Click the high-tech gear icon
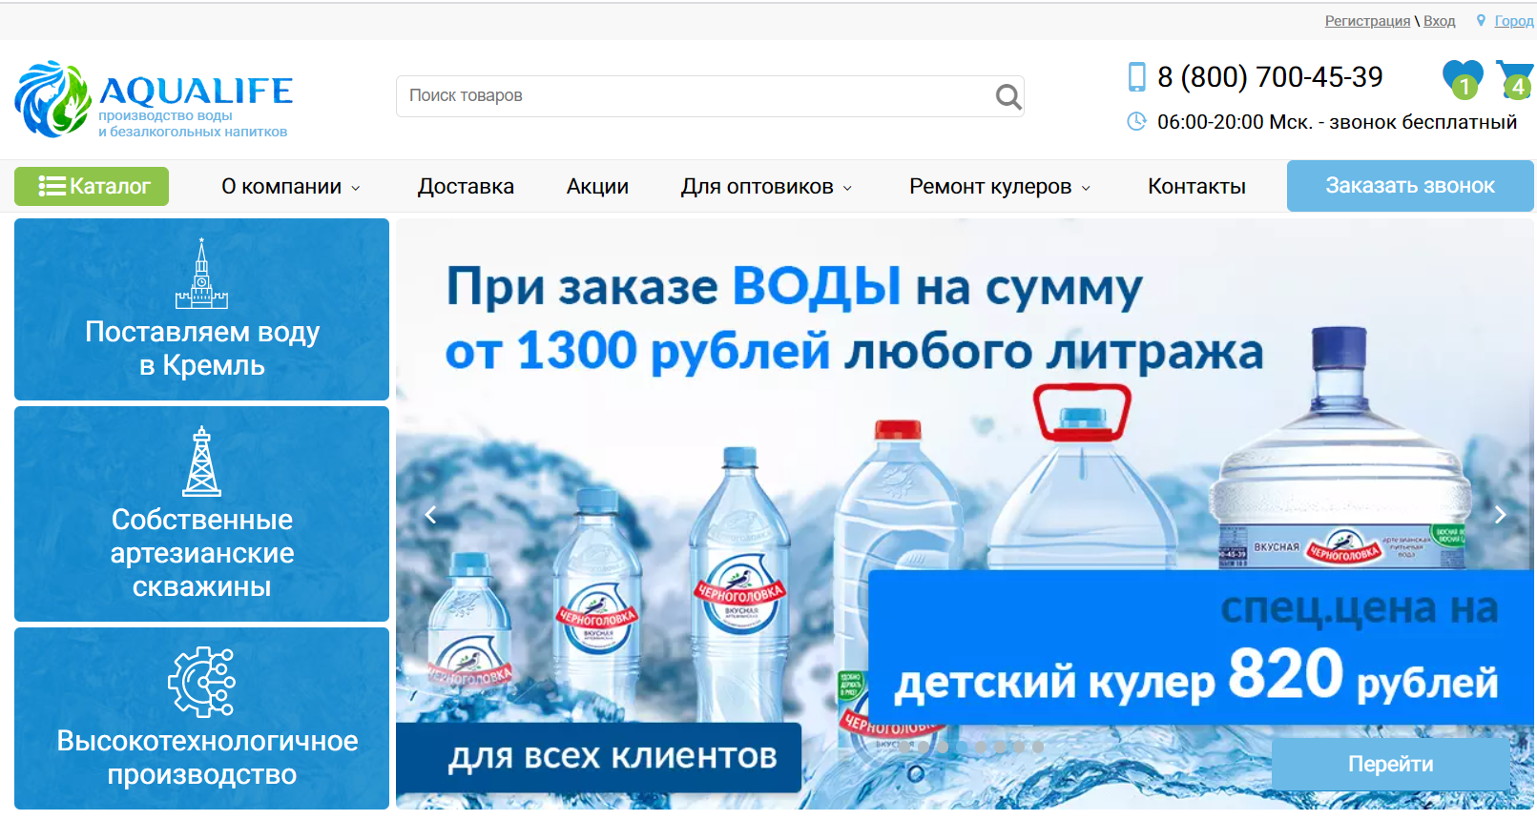The image size is (1537, 820). pyautogui.click(x=201, y=682)
